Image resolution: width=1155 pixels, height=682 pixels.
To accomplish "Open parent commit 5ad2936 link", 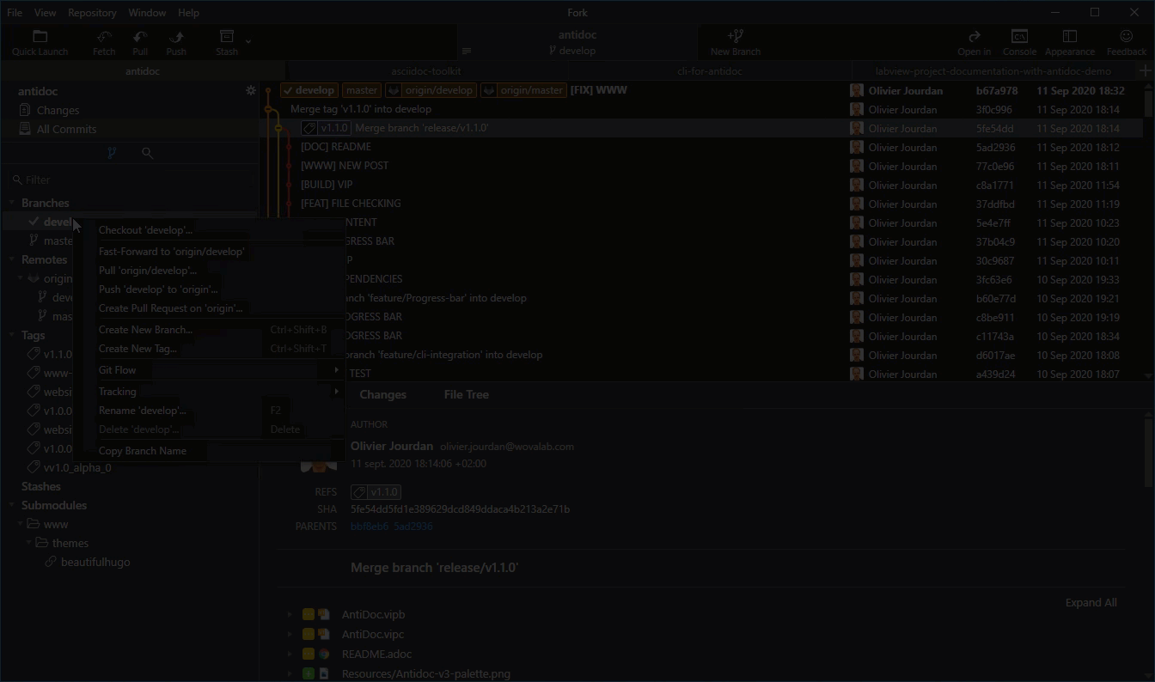I will point(413,526).
